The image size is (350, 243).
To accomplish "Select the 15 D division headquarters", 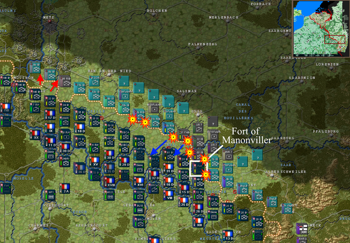I will coord(183,188).
